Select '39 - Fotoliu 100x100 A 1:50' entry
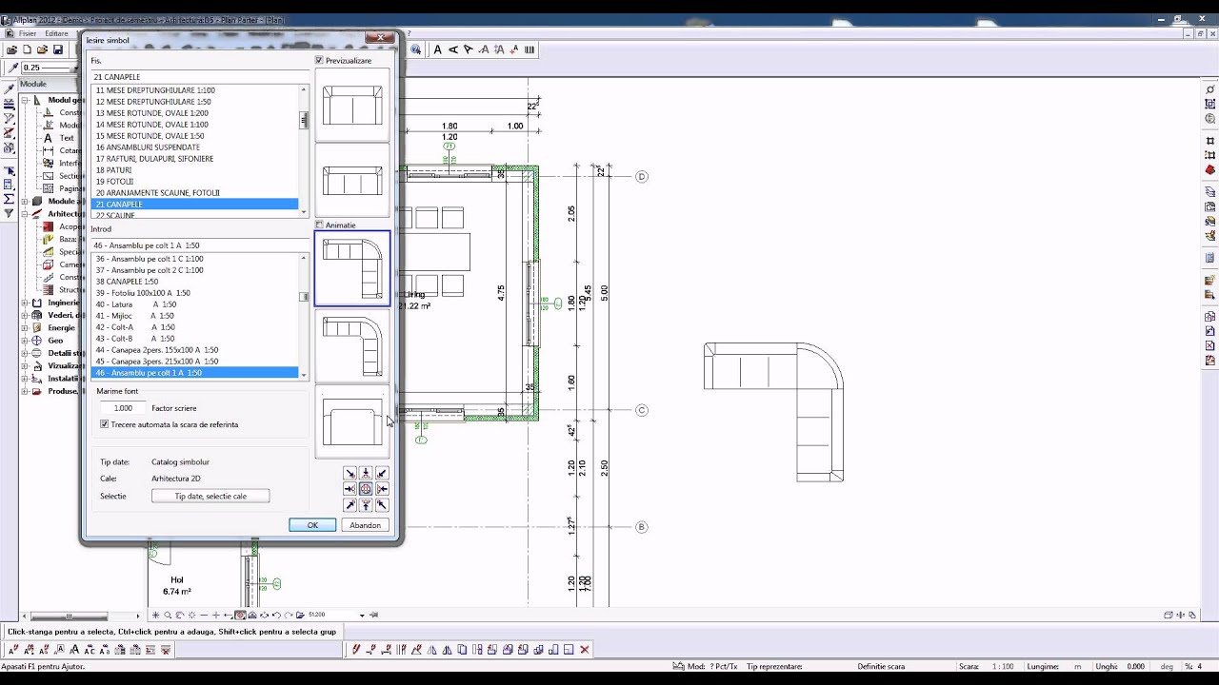 (x=195, y=293)
